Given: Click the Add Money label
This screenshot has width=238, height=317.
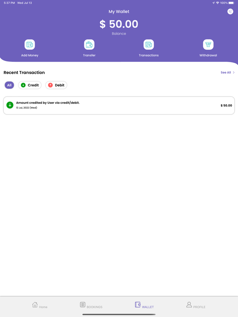Looking at the screenshot, I should 30,55.
